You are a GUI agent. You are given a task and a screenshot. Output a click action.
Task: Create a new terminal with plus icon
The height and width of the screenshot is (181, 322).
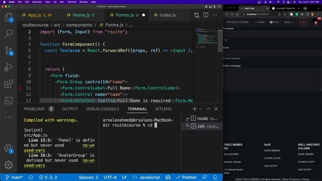tap(195, 109)
